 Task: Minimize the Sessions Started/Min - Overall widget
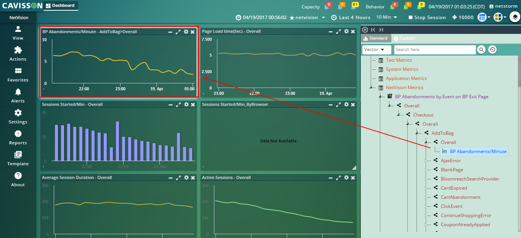(170, 104)
